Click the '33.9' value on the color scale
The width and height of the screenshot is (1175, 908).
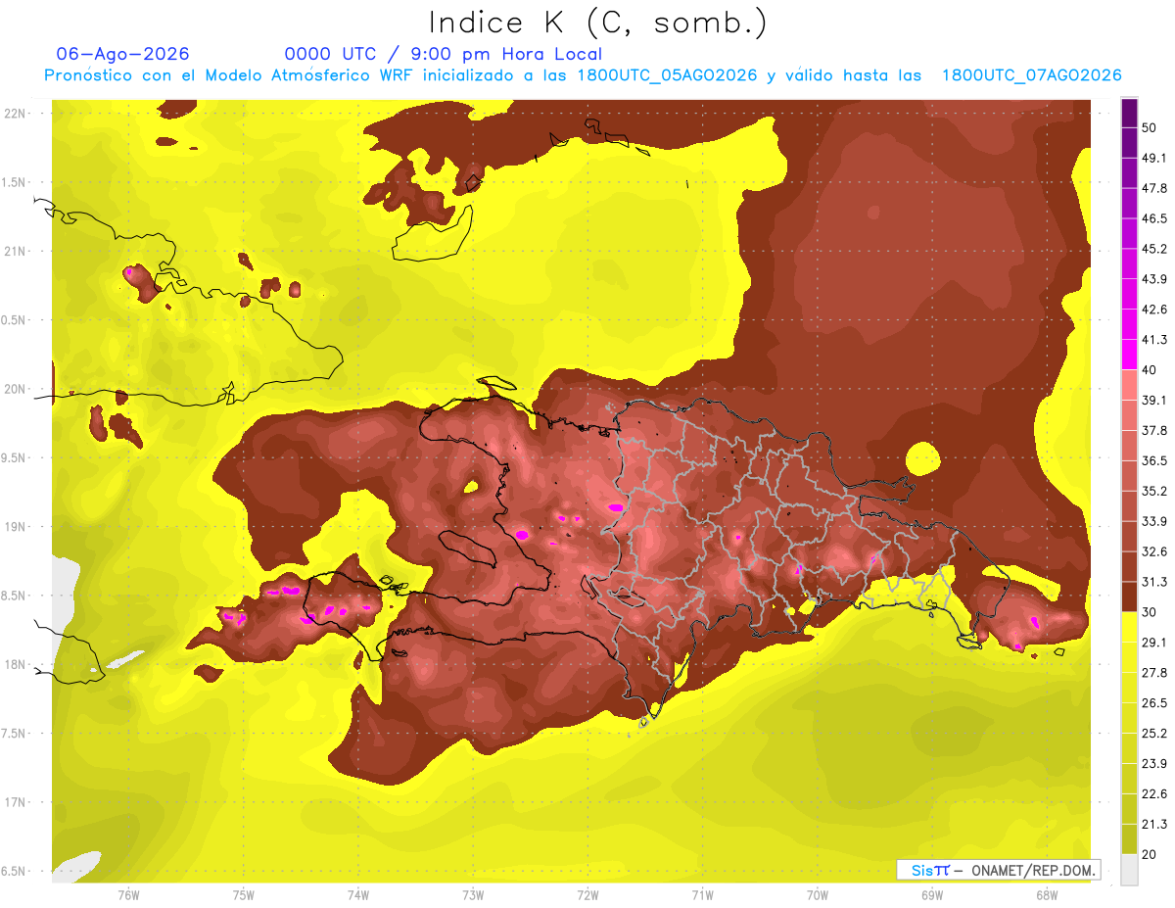pos(1153,521)
